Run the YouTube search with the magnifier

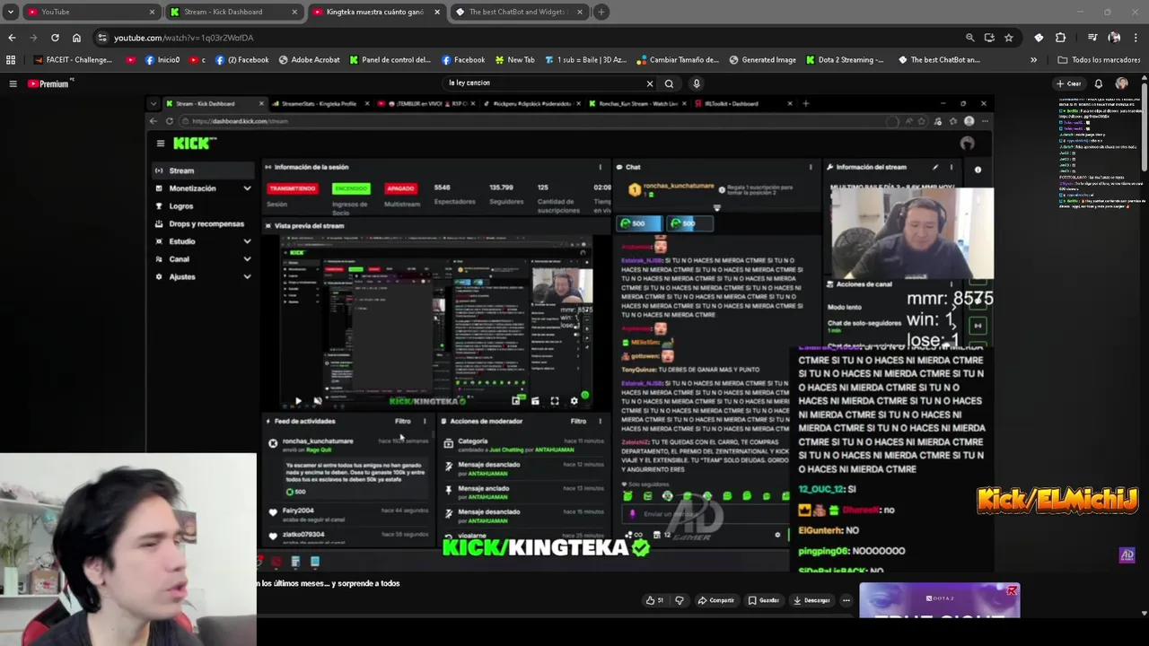pyautogui.click(x=669, y=83)
